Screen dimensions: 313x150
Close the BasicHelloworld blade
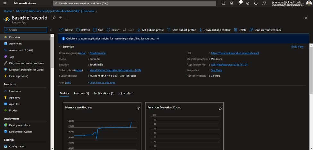point(306,18)
